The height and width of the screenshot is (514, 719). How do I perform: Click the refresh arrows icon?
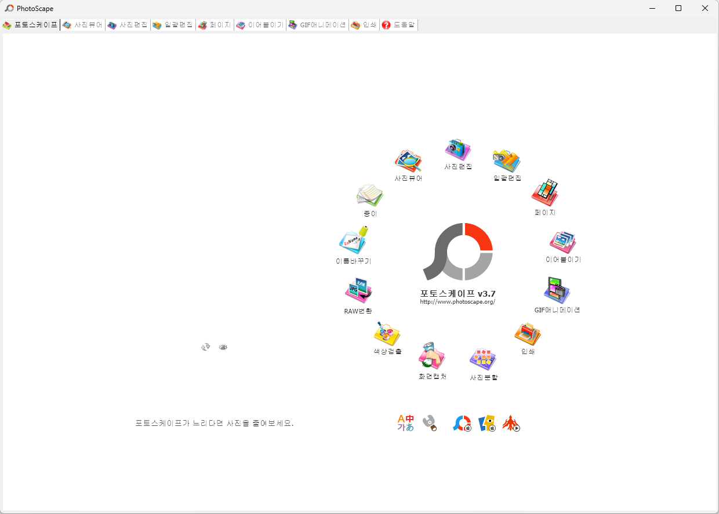pos(205,347)
